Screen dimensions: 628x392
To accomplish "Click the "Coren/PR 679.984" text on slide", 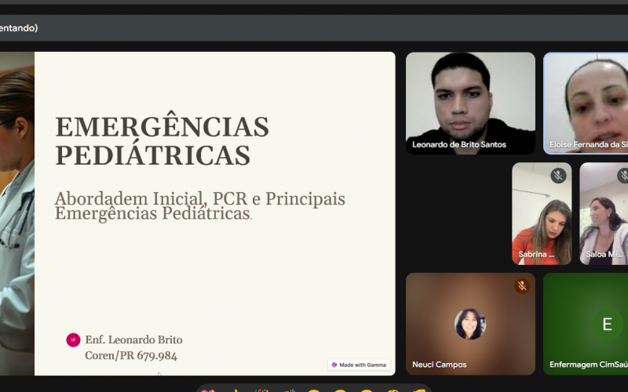I will [131, 356].
